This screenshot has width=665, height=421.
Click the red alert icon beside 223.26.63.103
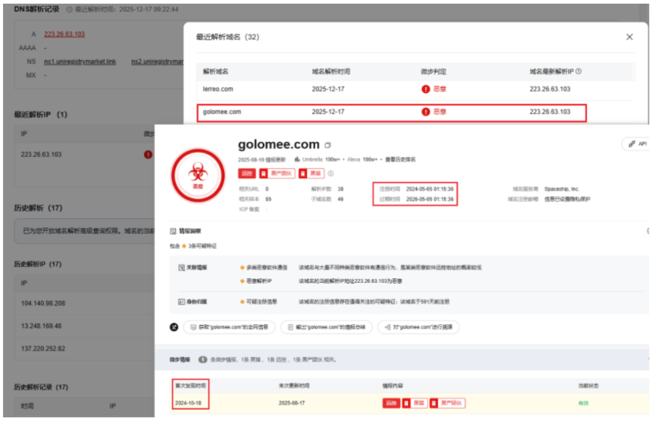[148, 155]
